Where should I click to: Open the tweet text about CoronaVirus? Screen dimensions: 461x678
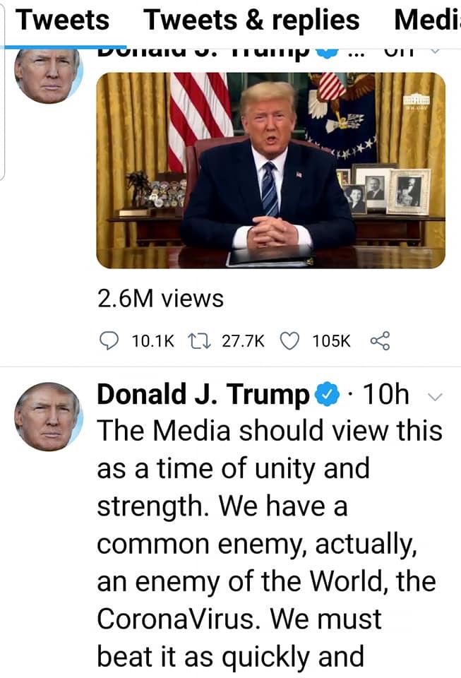point(270,544)
